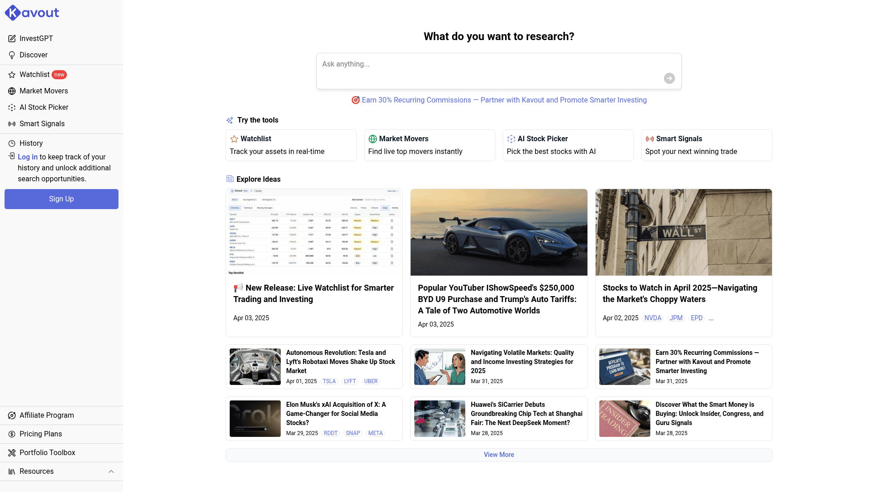875x492 pixels.
Task: Click the AI Stock Picker sidebar icon
Action: 12,108
